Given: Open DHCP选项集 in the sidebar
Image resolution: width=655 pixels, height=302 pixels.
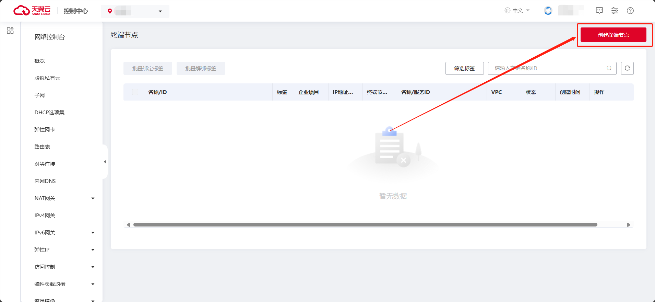Looking at the screenshot, I should click(49, 112).
